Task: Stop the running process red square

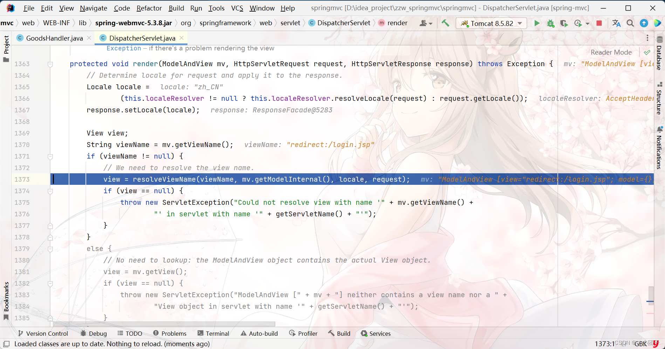Action: [599, 23]
